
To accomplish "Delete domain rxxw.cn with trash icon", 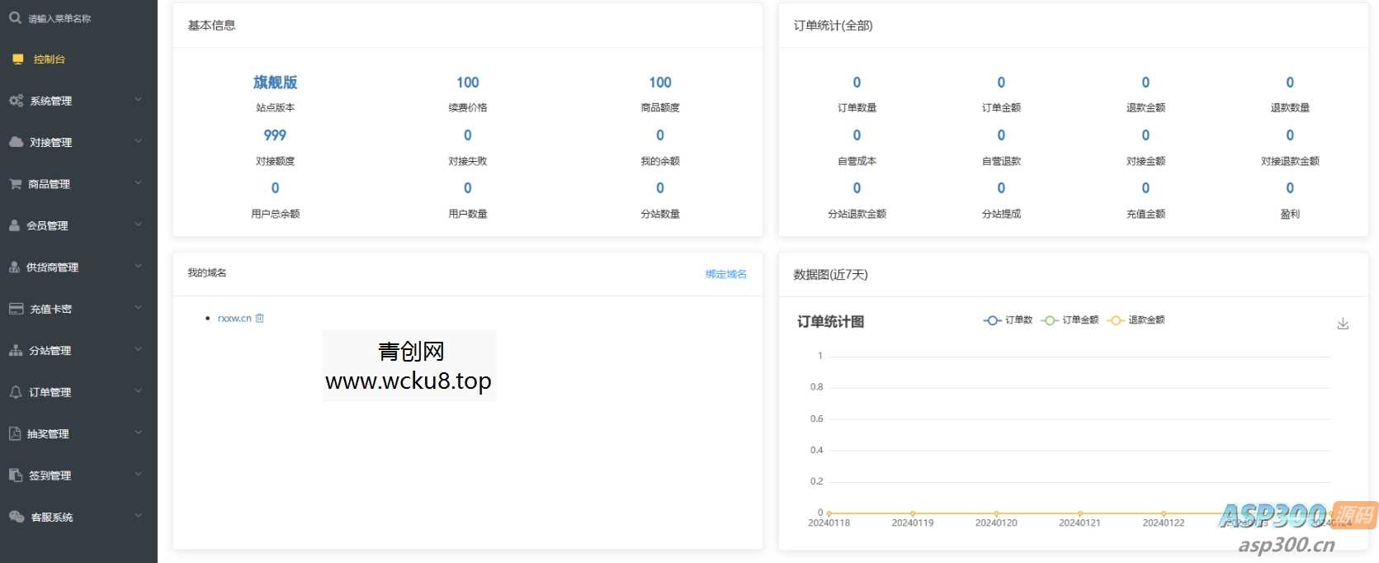I will coord(259,318).
